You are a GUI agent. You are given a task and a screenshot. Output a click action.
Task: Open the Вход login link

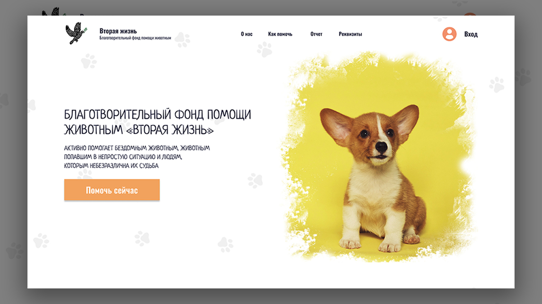pos(471,34)
